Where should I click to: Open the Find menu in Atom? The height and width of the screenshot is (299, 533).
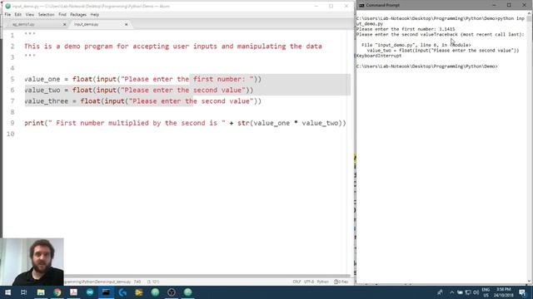pyautogui.click(x=62, y=15)
